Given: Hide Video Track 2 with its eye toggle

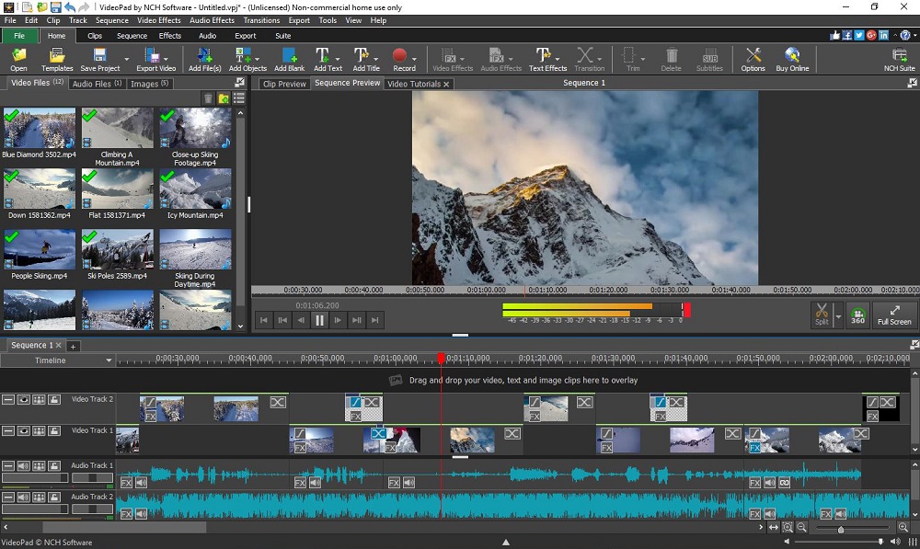Looking at the screenshot, I should pyautogui.click(x=25, y=400).
